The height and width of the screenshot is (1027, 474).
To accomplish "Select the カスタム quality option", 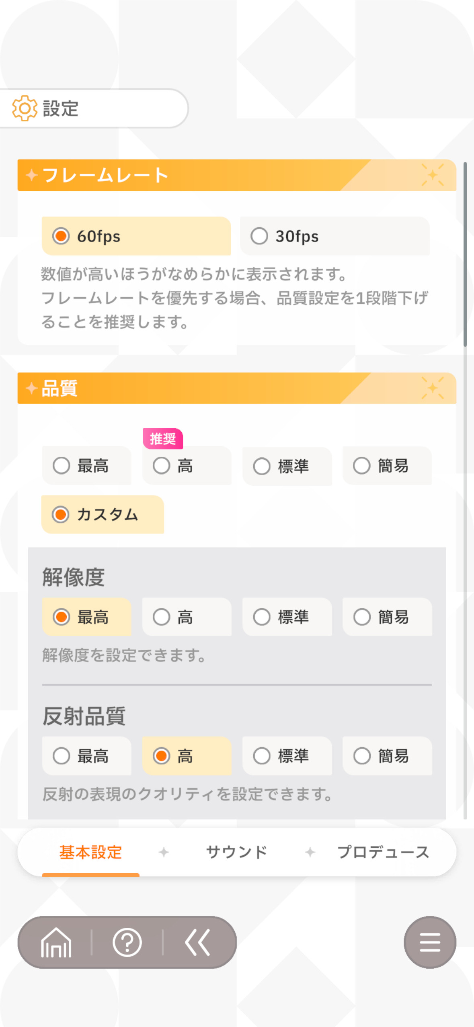I will 103,514.
